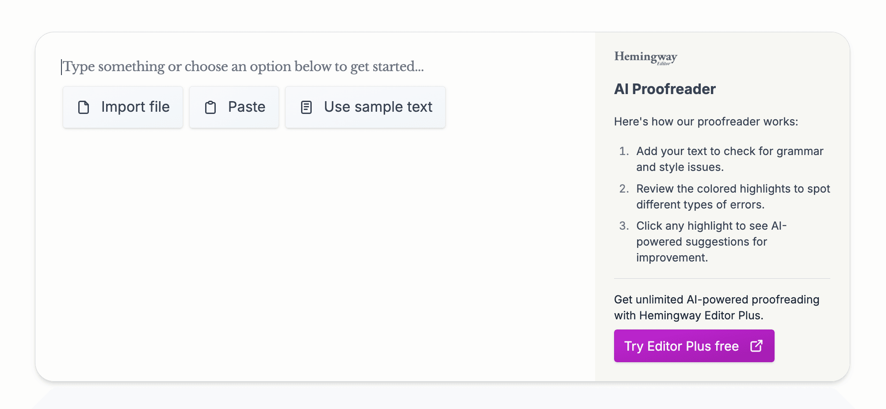The height and width of the screenshot is (409, 886).
Task: Select the 'Click any highlight' step
Action: click(711, 242)
